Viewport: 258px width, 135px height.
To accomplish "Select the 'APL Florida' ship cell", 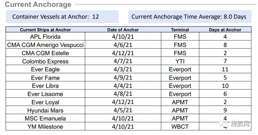I will point(45,36).
